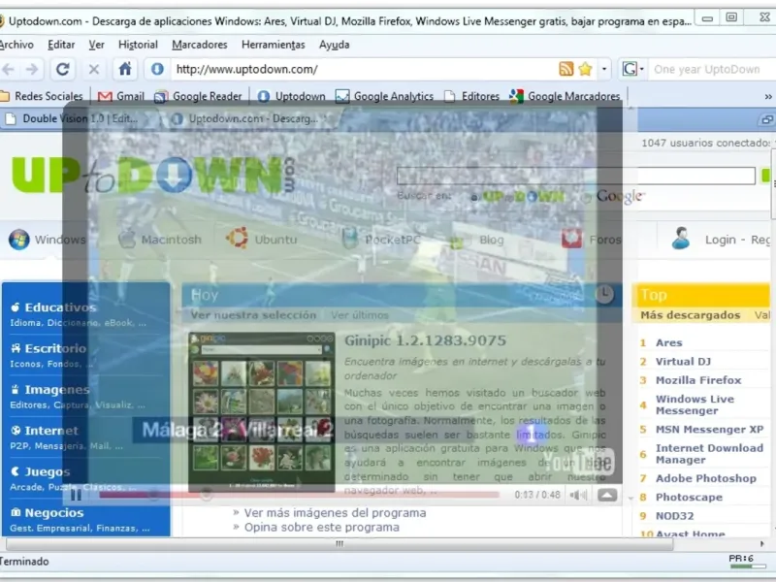
Task: Select the Google search radio option
Action: click(587, 198)
